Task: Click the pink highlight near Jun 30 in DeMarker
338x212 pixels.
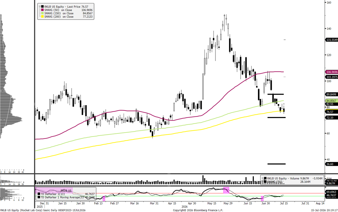Action: point(262,198)
